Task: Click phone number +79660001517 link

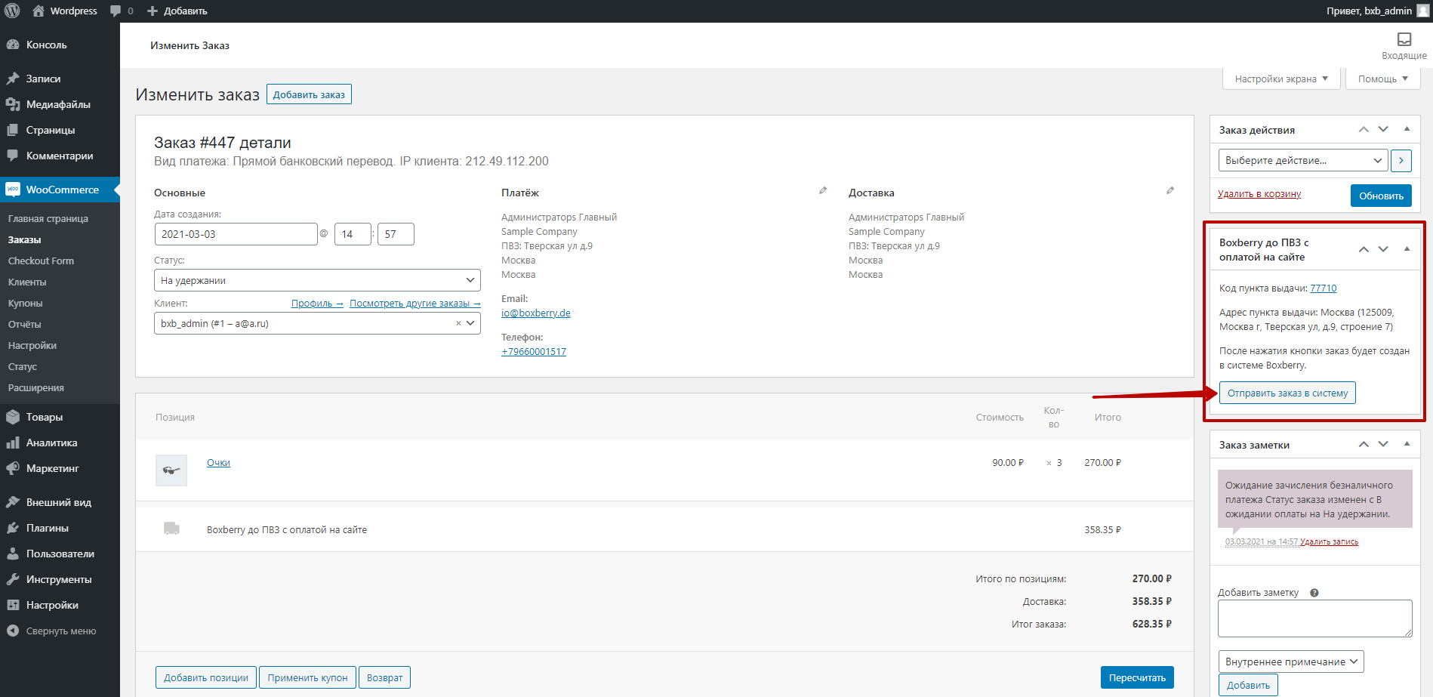Action: (x=534, y=351)
